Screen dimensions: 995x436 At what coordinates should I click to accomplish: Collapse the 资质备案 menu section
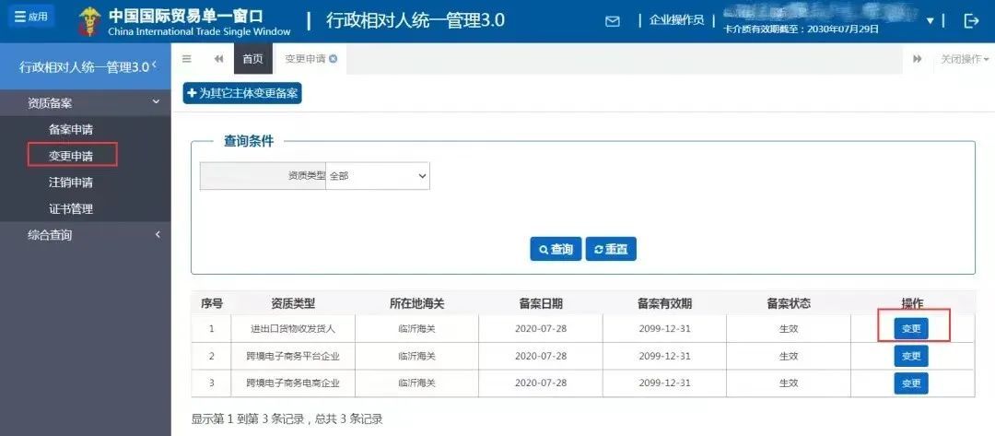(x=86, y=103)
